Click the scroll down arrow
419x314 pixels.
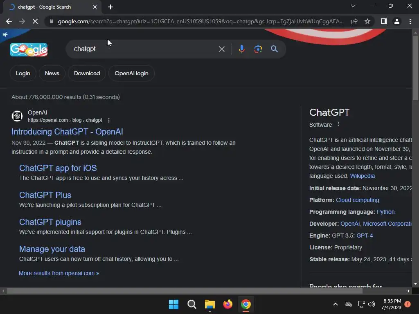(415, 284)
